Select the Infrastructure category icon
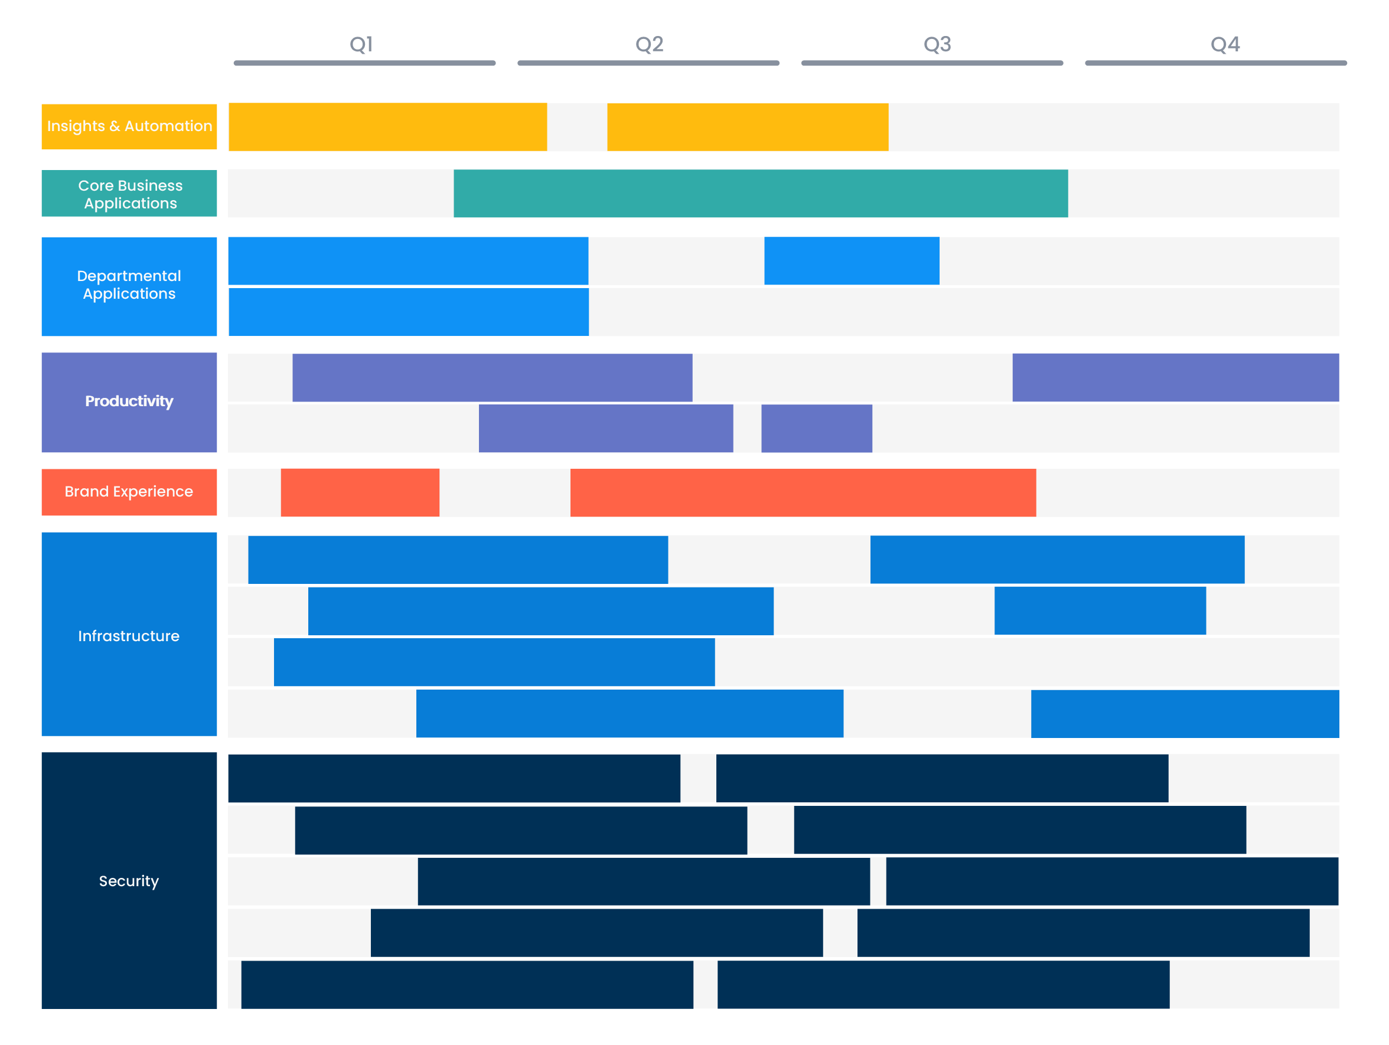The width and height of the screenshot is (1389, 1045). pos(128,633)
